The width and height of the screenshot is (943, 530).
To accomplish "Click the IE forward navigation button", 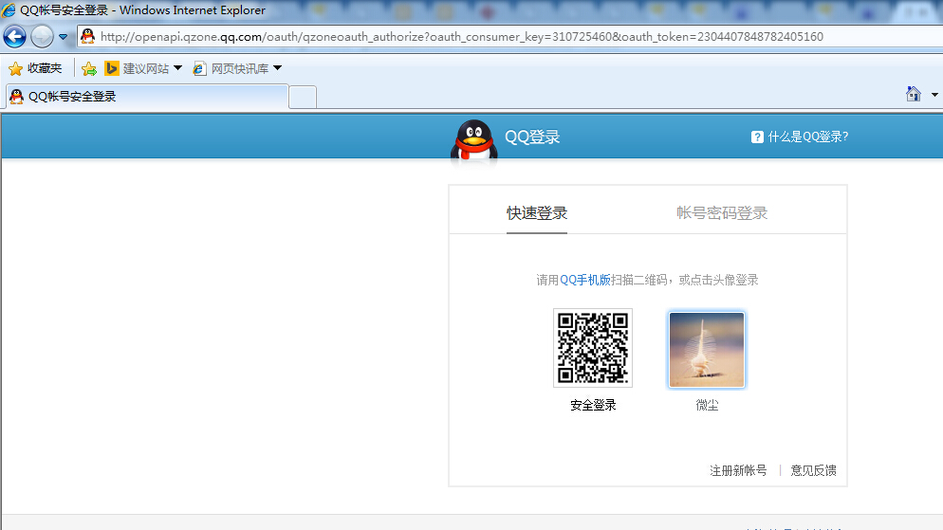I will click(42, 37).
